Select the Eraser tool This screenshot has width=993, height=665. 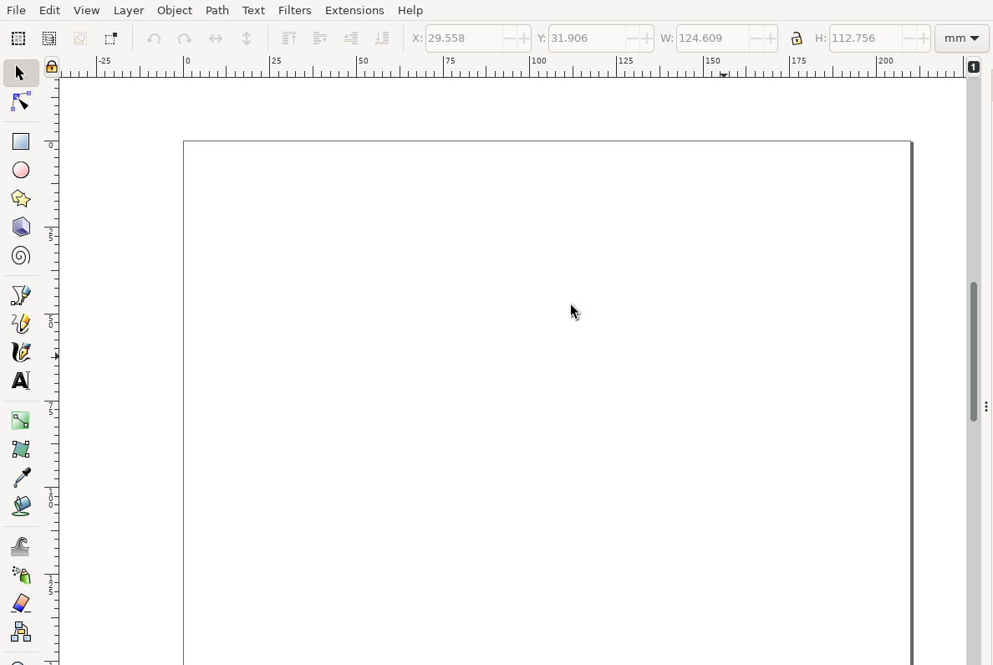coord(20,603)
